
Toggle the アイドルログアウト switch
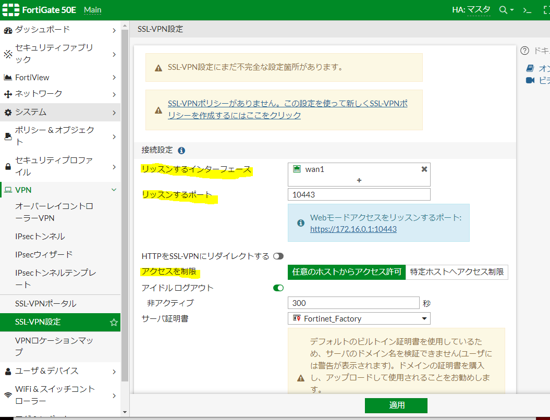tap(278, 288)
